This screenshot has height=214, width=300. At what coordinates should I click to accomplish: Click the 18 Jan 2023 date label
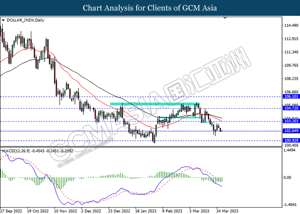[146, 211]
